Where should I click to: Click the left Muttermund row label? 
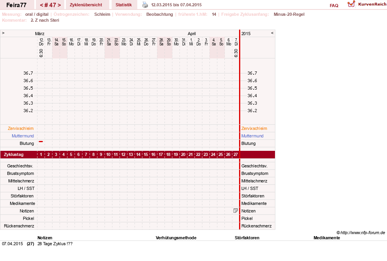point(23,136)
